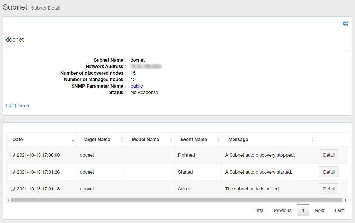The image size is (355, 223).
Task: Open the settings gears icon
Action: [x=345, y=24]
